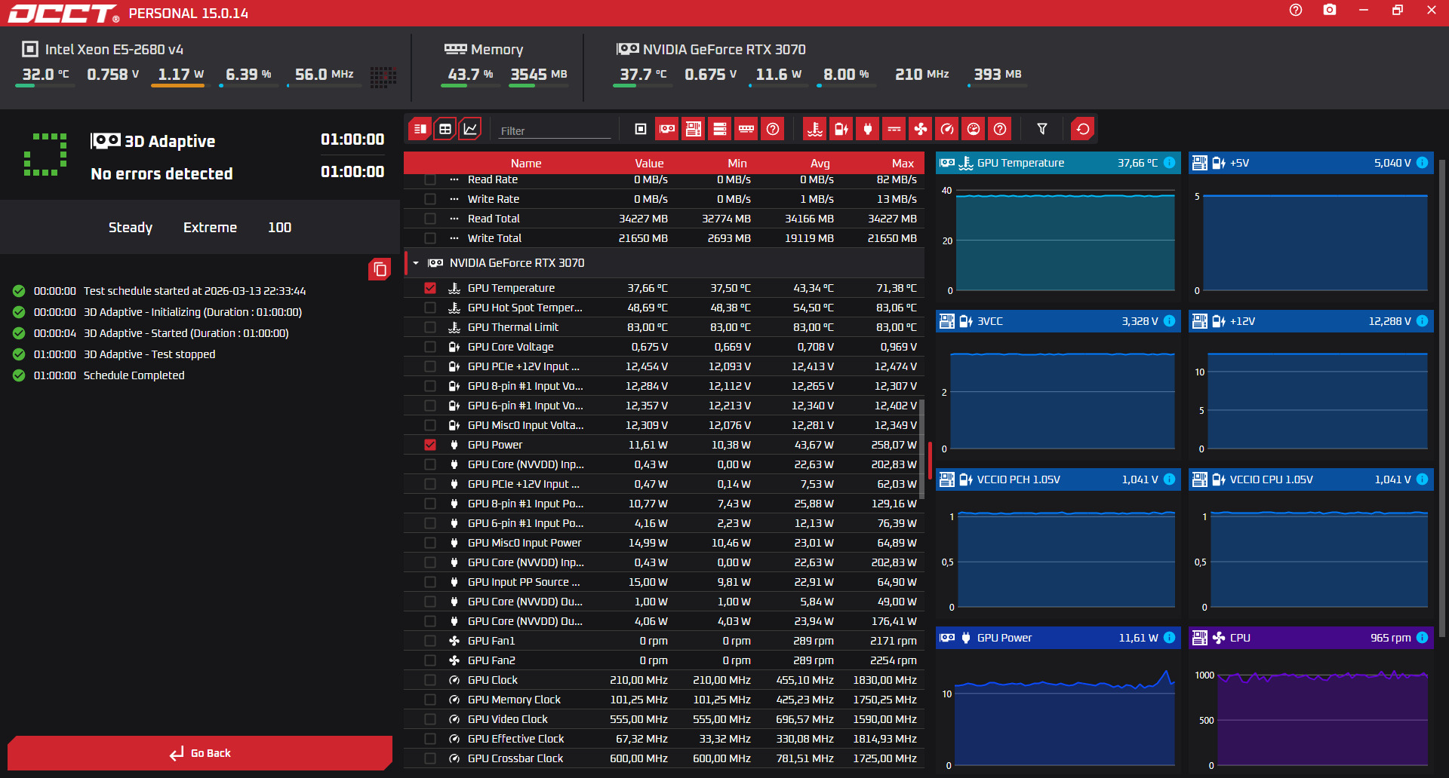Open the help icon in the title bar

(1296, 10)
